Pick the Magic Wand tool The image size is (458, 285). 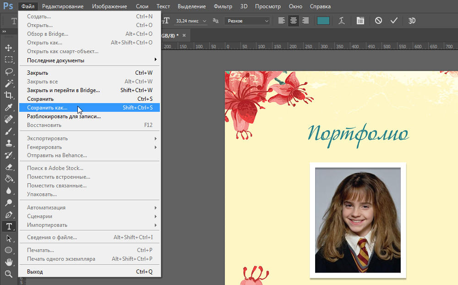tap(8, 83)
